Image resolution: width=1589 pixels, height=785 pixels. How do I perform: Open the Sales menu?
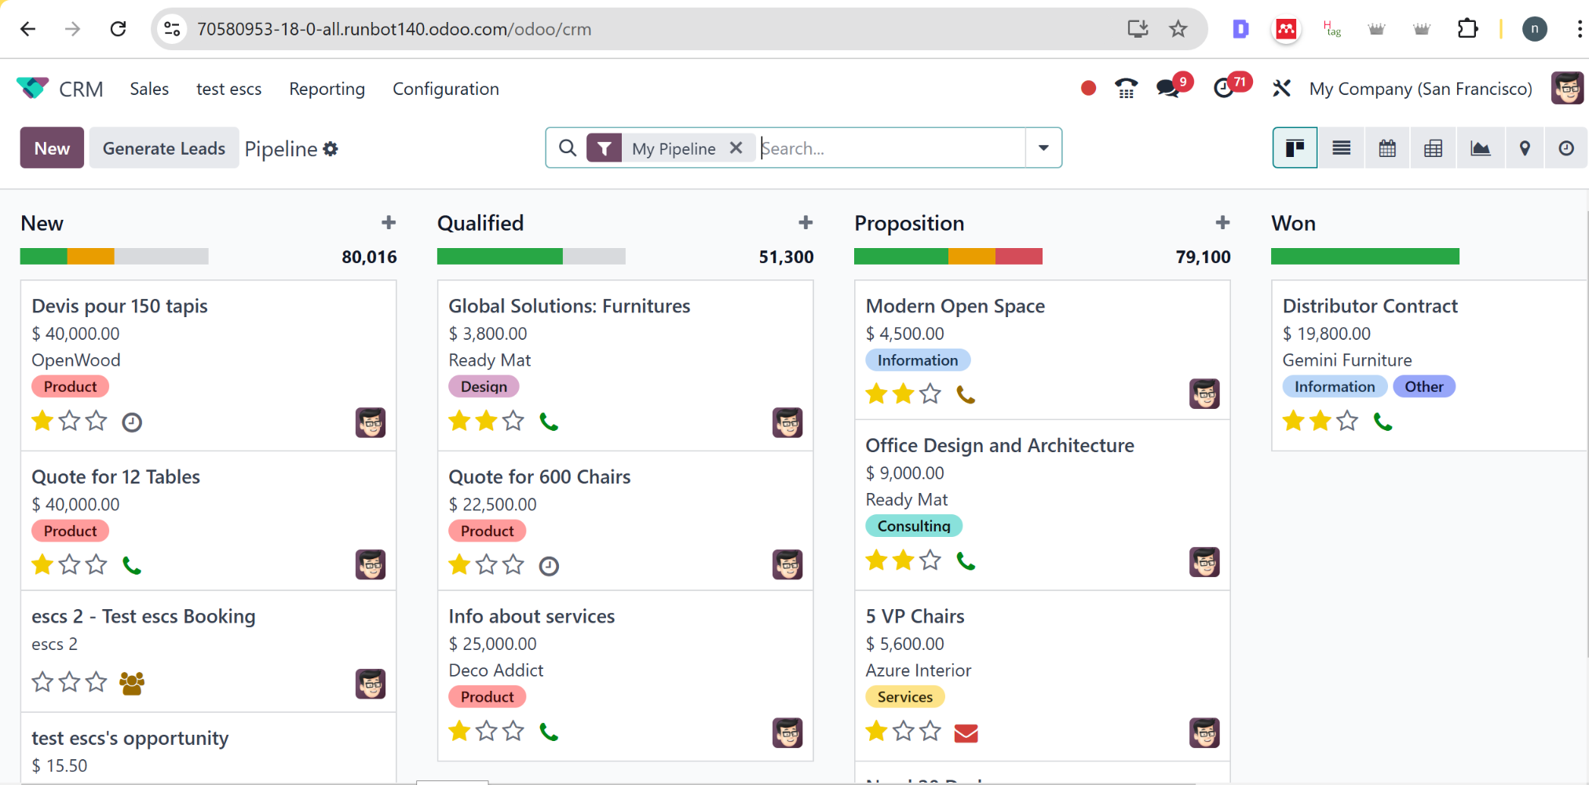click(149, 89)
